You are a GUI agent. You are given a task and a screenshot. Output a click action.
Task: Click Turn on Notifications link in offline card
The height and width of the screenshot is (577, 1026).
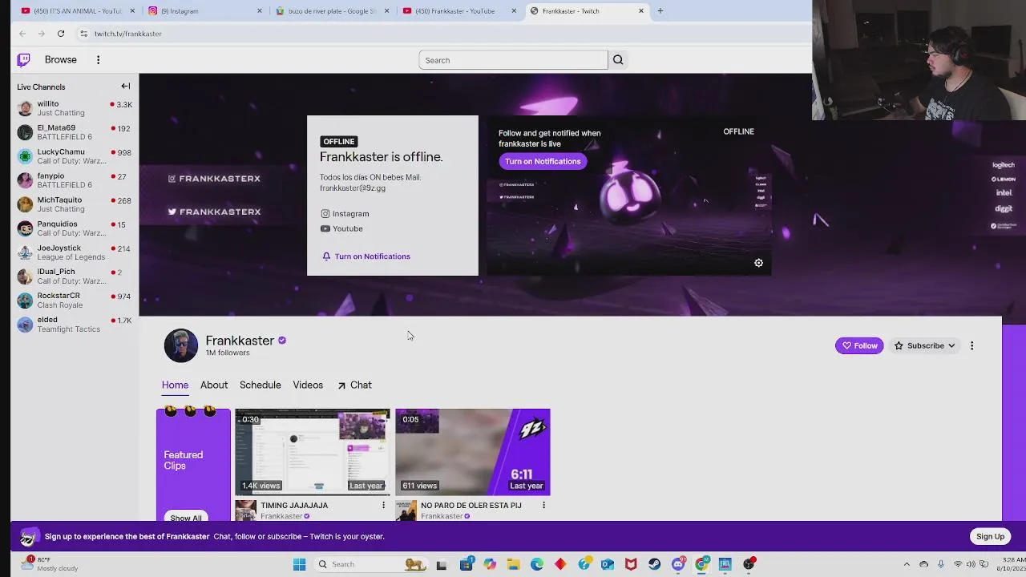(x=366, y=256)
